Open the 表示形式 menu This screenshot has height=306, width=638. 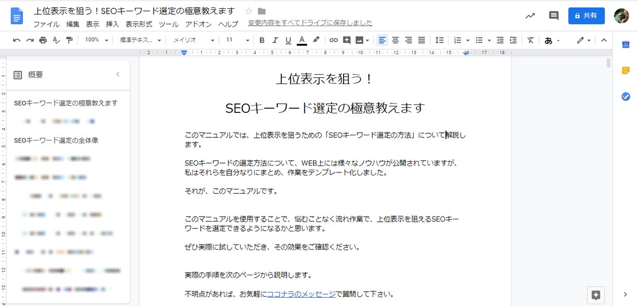click(x=139, y=24)
